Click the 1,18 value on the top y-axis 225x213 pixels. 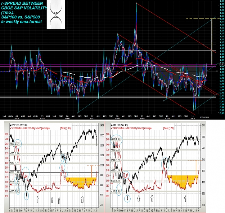[x=222, y=19]
